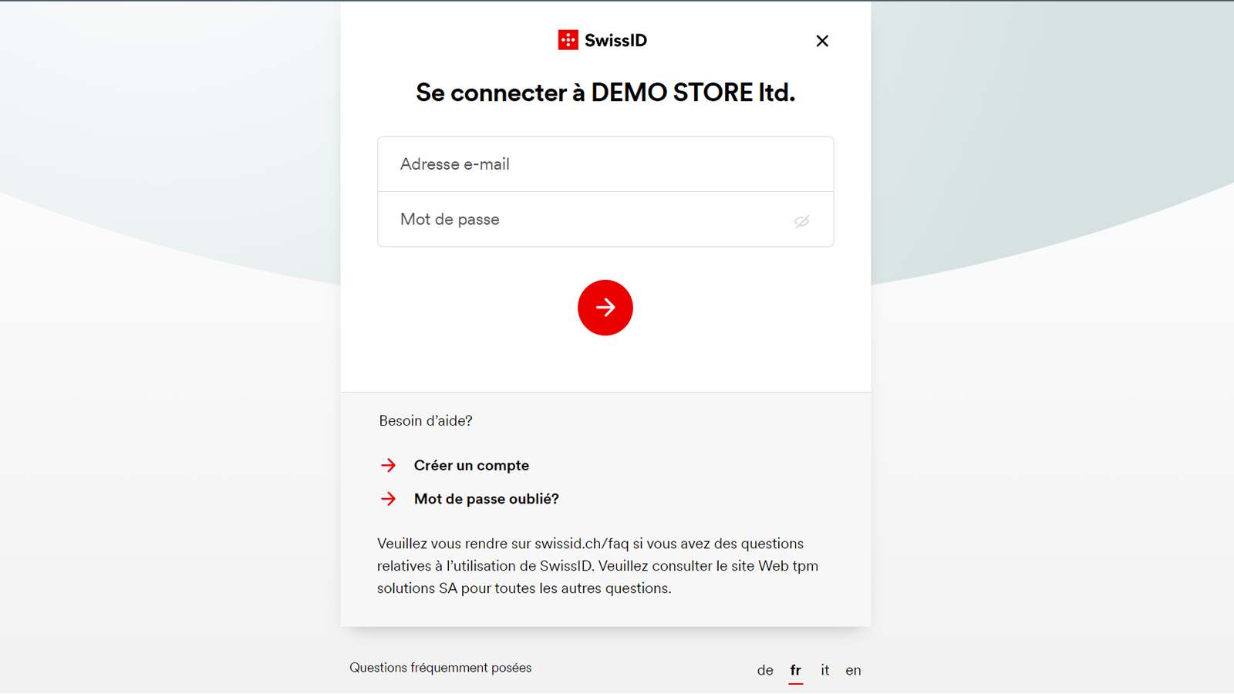1234x694 pixels.
Task: Click the help paragraph mentioning swissid.ch/faq
Action: pyautogui.click(x=598, y=566)
